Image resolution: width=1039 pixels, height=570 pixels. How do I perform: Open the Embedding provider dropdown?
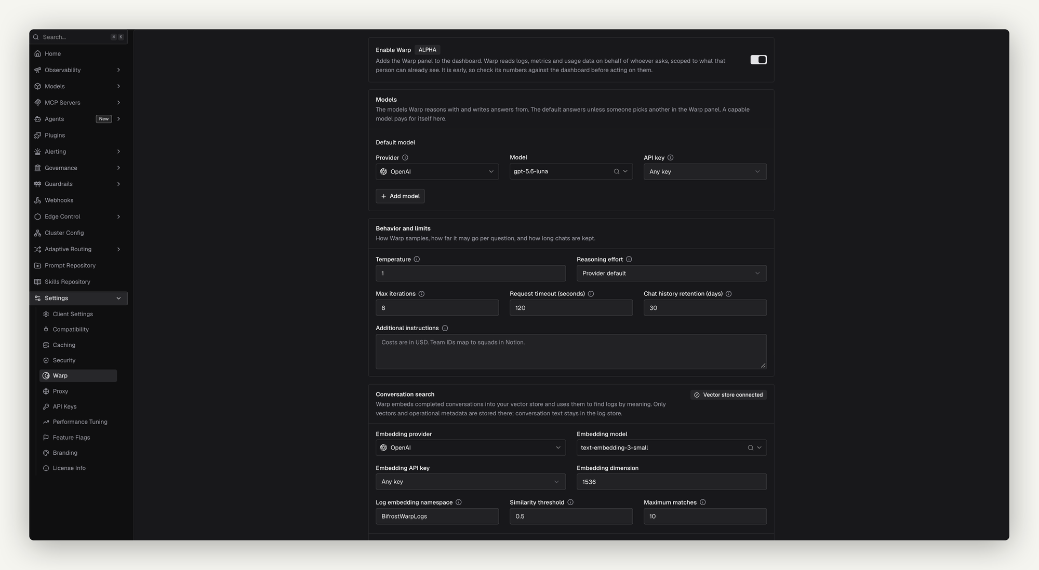pyautogui.click(x=470, y=448)
